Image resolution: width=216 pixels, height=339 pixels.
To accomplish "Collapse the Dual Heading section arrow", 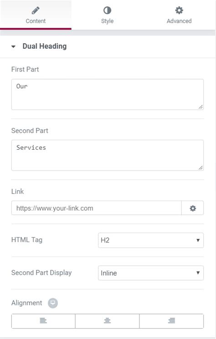I will (x=13, y=46).
